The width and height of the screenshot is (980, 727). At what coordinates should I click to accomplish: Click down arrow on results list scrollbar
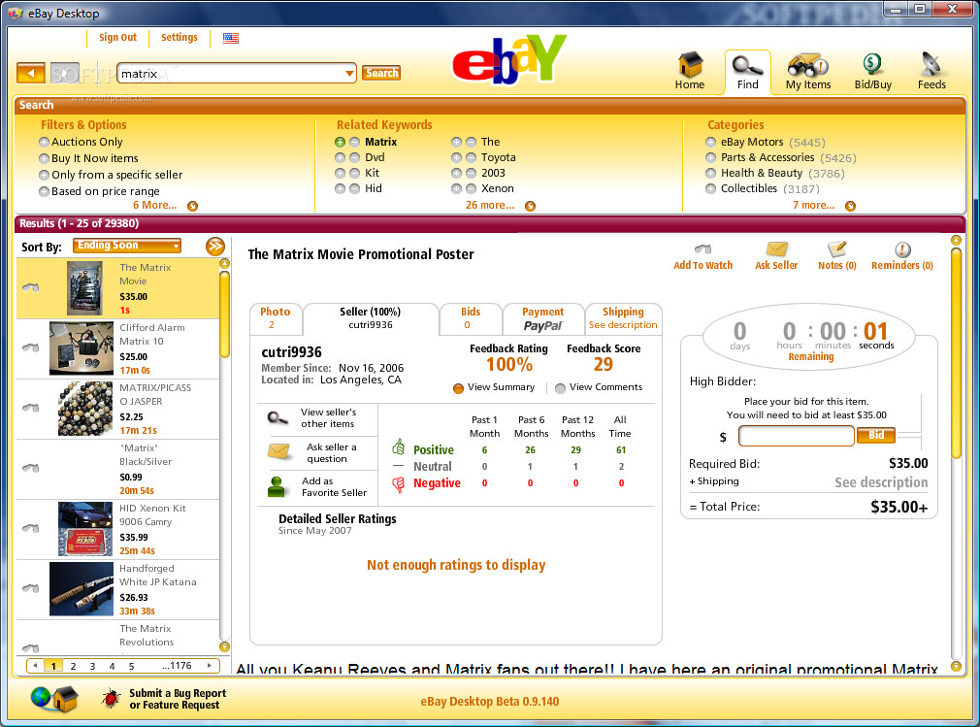coord(224,647)
